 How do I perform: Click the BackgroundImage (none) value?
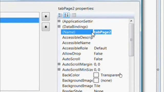[106, 80]
